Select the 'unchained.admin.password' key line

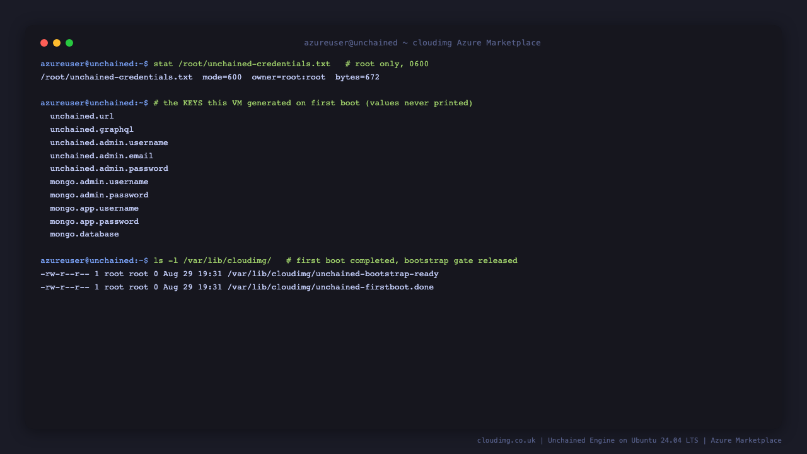(x=109, y=169)
